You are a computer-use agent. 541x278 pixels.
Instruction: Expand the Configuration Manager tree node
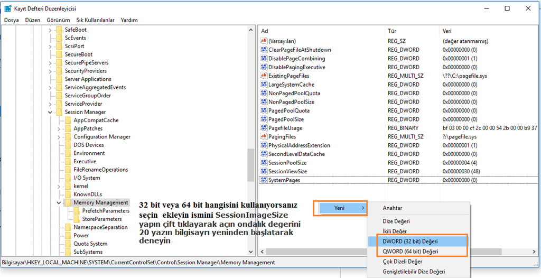click(x=59, y=137)
